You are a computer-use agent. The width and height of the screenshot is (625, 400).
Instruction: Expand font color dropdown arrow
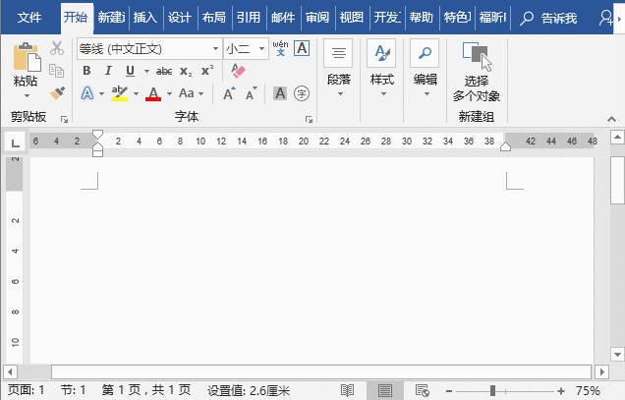[169, 93]
